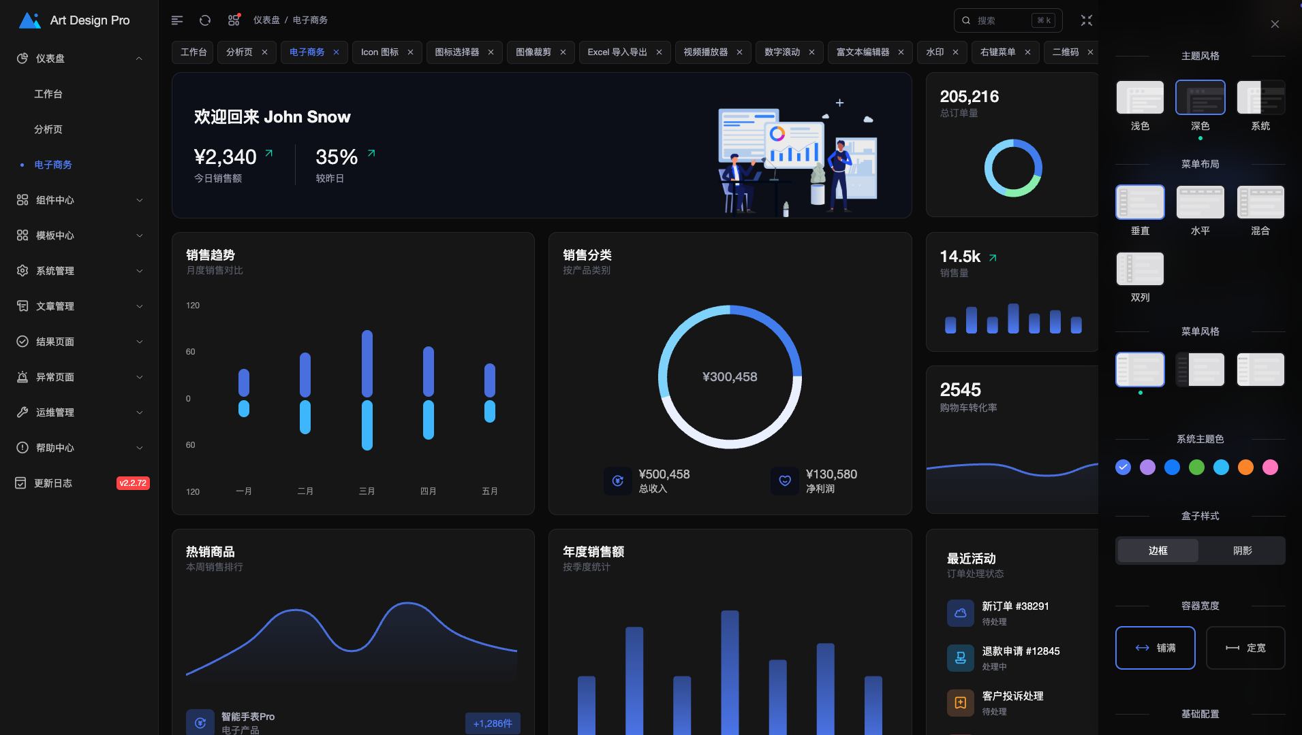Click the 新订单 #38291 cloud icon
Viewport: 1302px width, 735px height.
(960, 613)
